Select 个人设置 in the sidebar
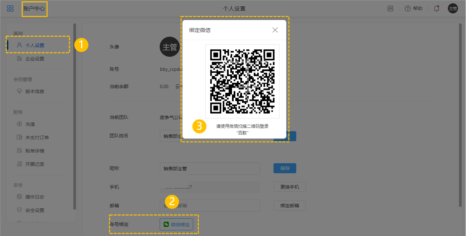The height and width of the screenshot is (236, 466). pyautogui.click(x=34, y=45)
